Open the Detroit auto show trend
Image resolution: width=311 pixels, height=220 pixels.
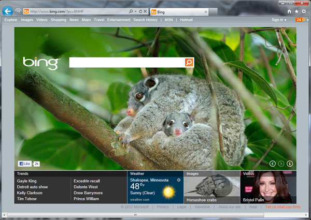(x=32, y=187)
